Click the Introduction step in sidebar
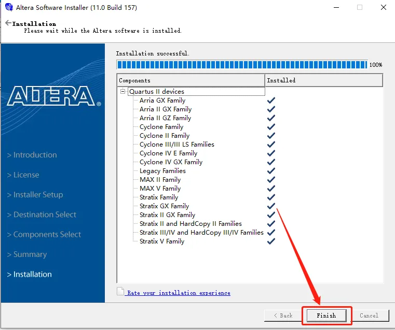Image resolution: width=395 pixels, height=330 pixels. click(x=32, y=155)
